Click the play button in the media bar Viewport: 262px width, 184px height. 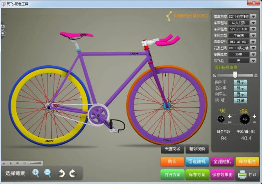coord(11,163)
